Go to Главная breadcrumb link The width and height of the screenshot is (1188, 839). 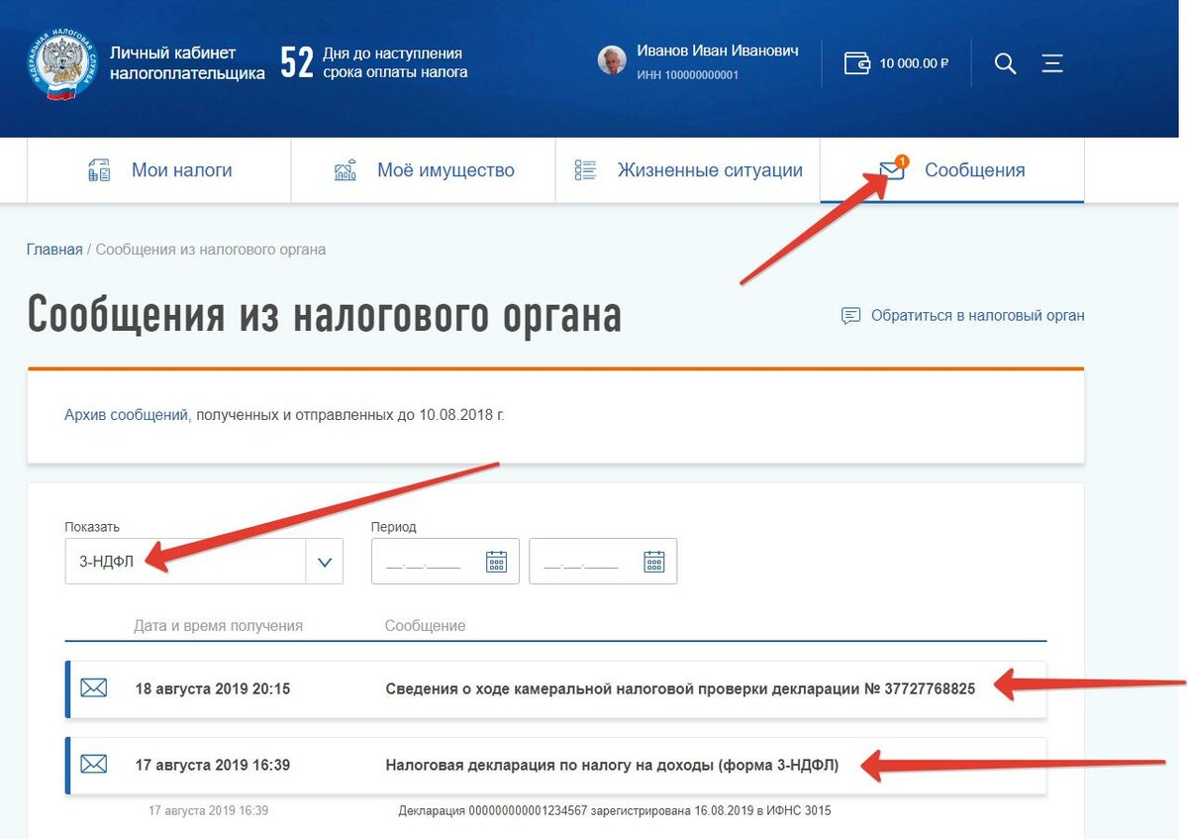(54, 250)
